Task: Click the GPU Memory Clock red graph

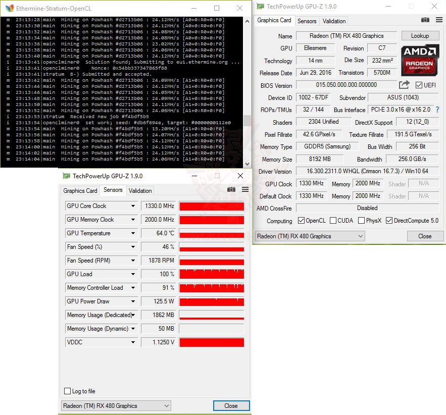Action: point(212,220)
